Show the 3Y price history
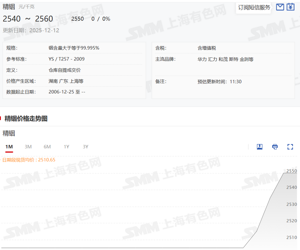 click(86, 147)
